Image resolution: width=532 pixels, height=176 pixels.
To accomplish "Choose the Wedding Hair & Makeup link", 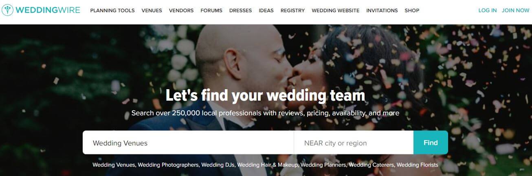I will tap(268, 165).
